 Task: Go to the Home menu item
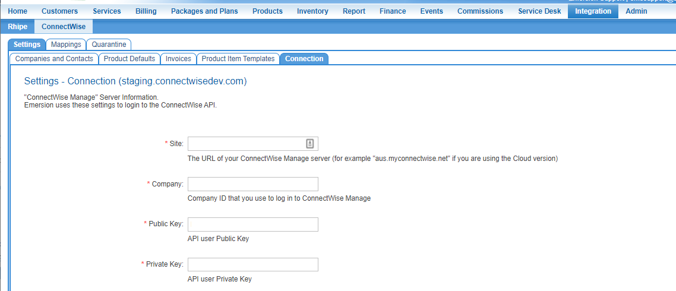coord(17,11)
